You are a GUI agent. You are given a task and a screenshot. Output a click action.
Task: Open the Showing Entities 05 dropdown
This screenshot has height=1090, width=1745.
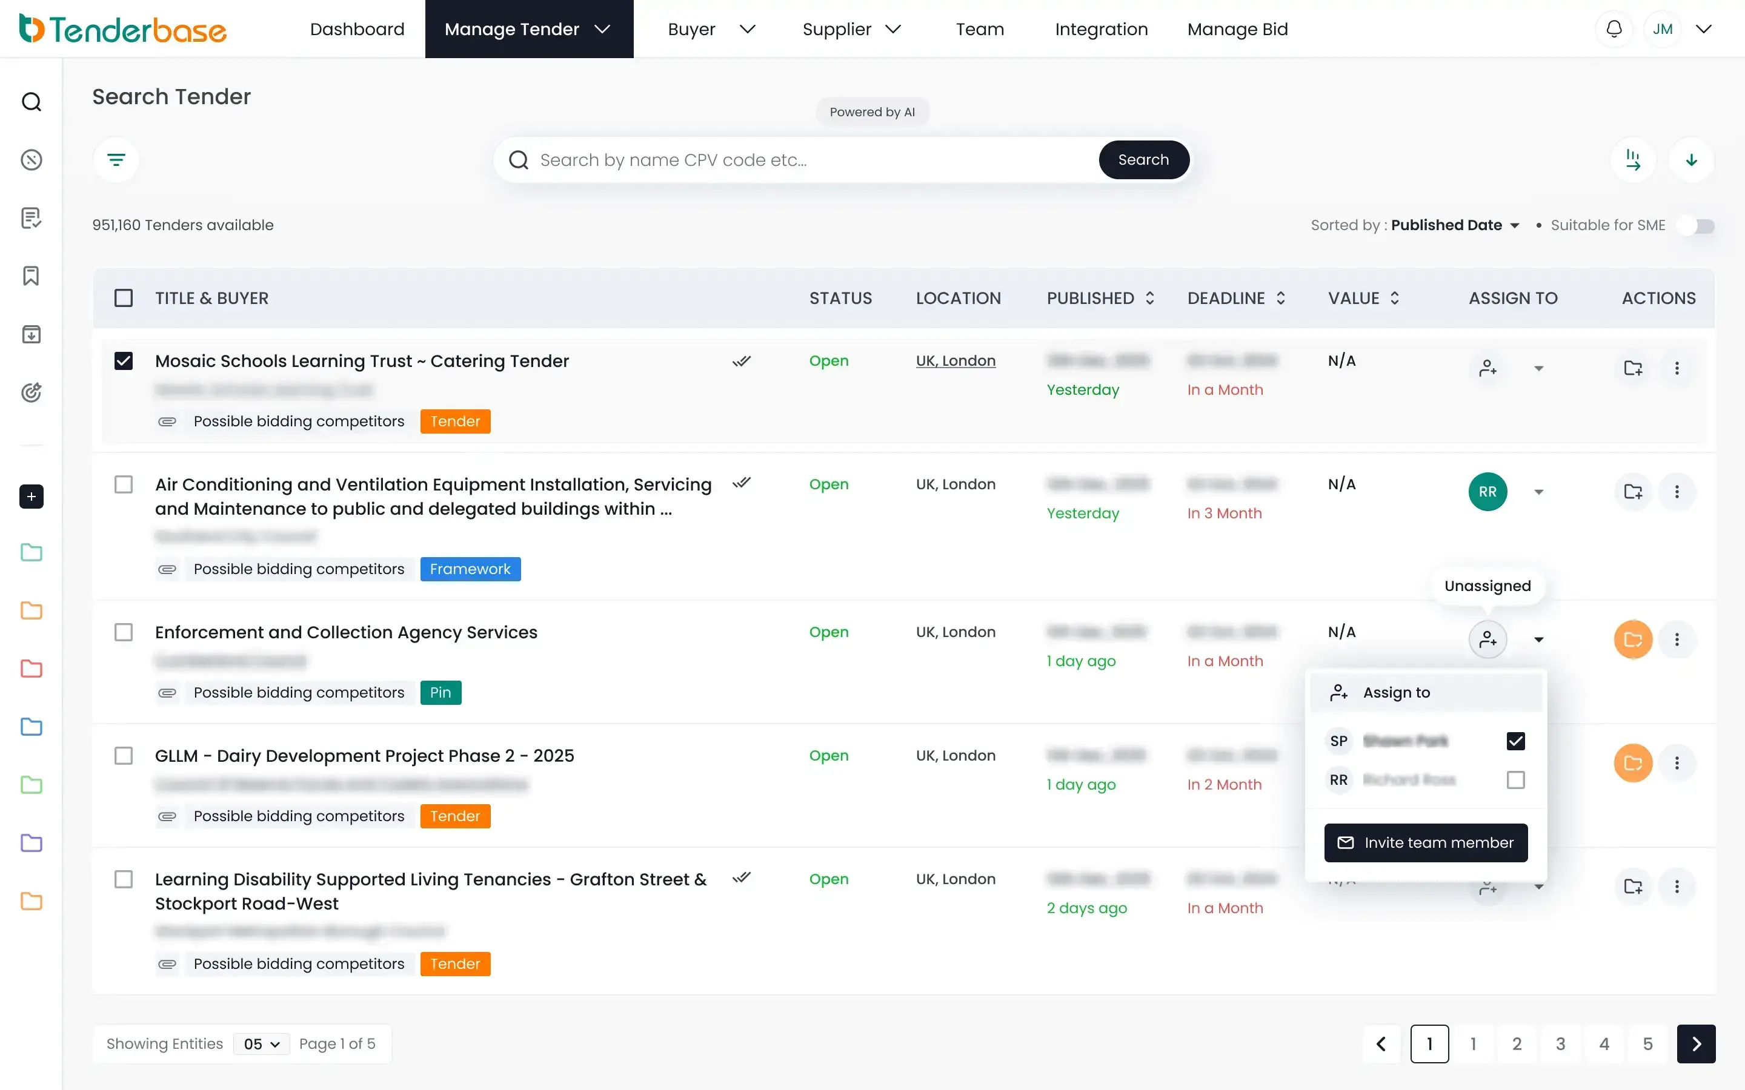[x=261, y=1044]
